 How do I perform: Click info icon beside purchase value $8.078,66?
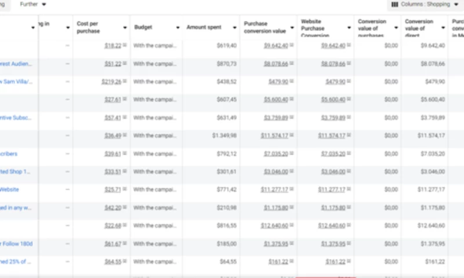pos(292,63)
